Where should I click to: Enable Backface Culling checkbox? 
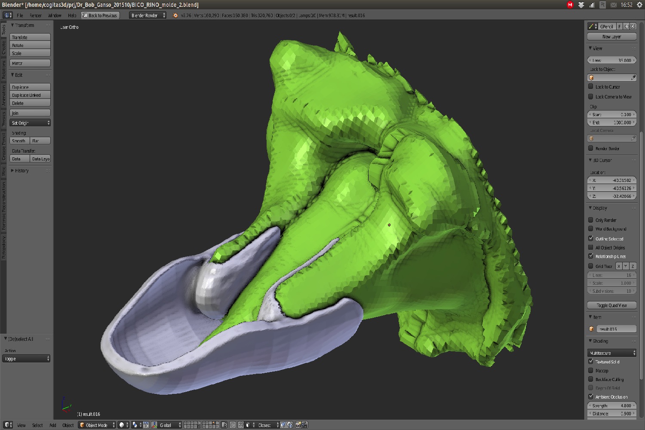(591, 379)
